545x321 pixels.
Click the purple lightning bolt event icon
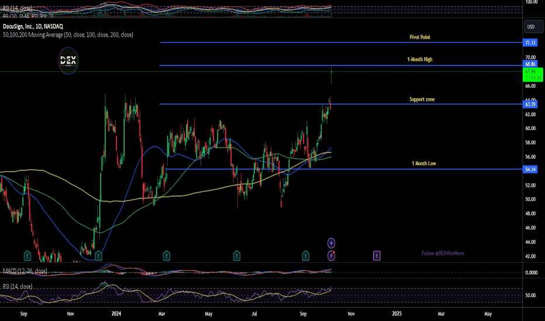[x=331, y=256]
